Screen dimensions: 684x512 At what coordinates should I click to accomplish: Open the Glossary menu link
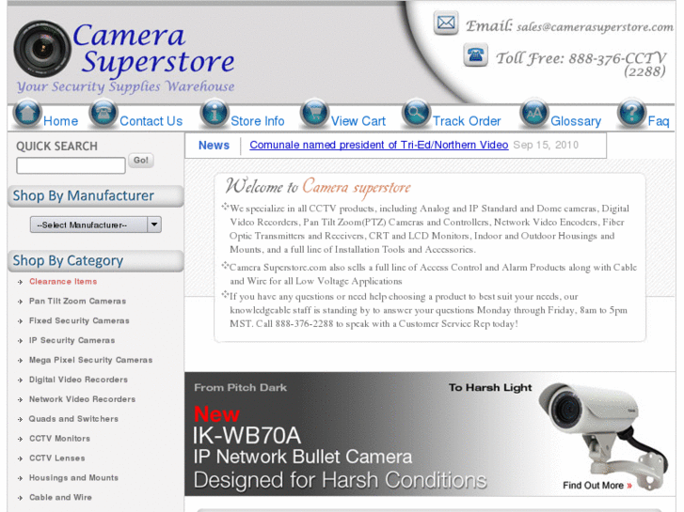[x=576, y=120]
